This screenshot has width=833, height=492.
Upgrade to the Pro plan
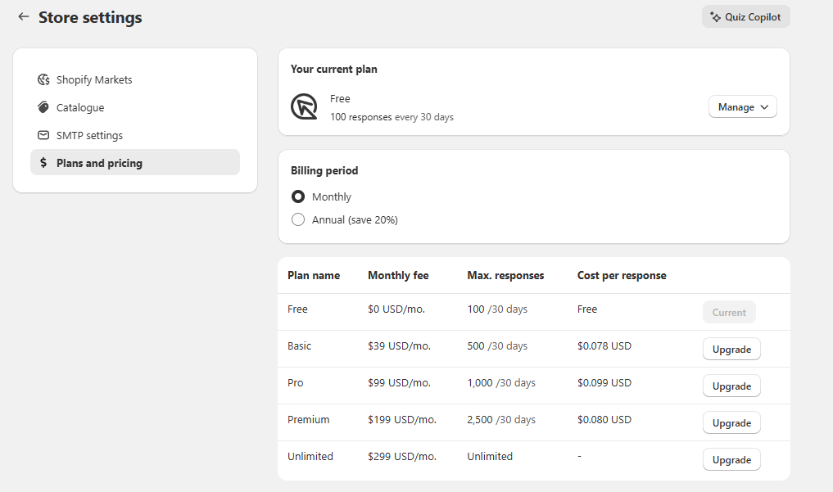731,386
